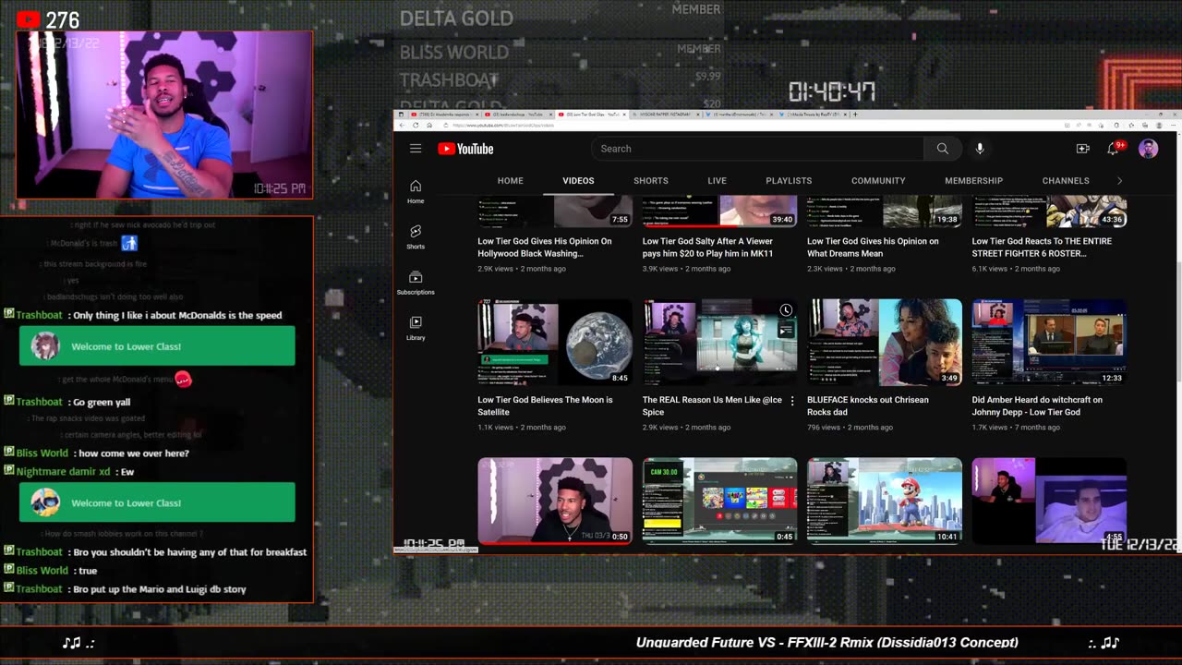Click first Welcome to Lower Class banner
The height and width of the screenshot is (665, 1182).
pos(157,346)
